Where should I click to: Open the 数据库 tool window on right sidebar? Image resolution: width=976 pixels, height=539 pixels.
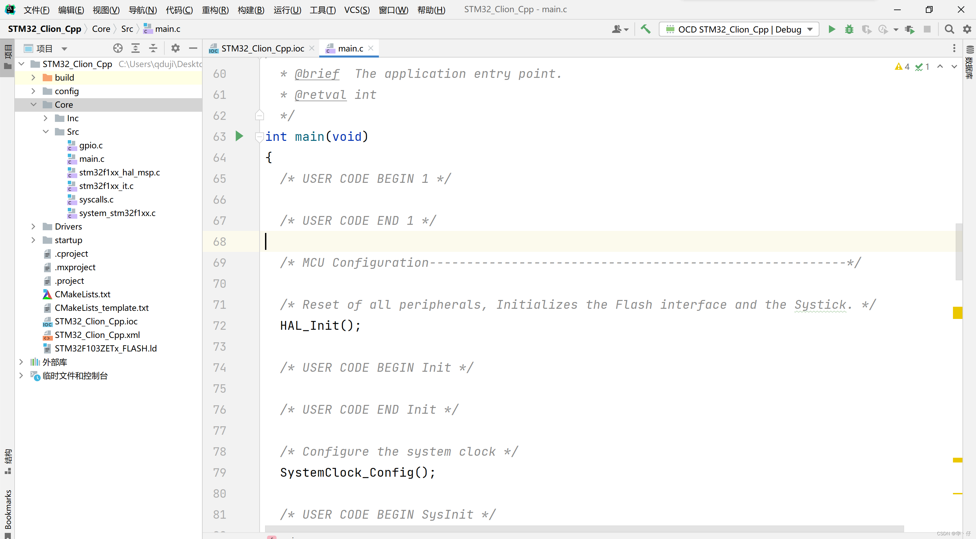click(970, 64)
